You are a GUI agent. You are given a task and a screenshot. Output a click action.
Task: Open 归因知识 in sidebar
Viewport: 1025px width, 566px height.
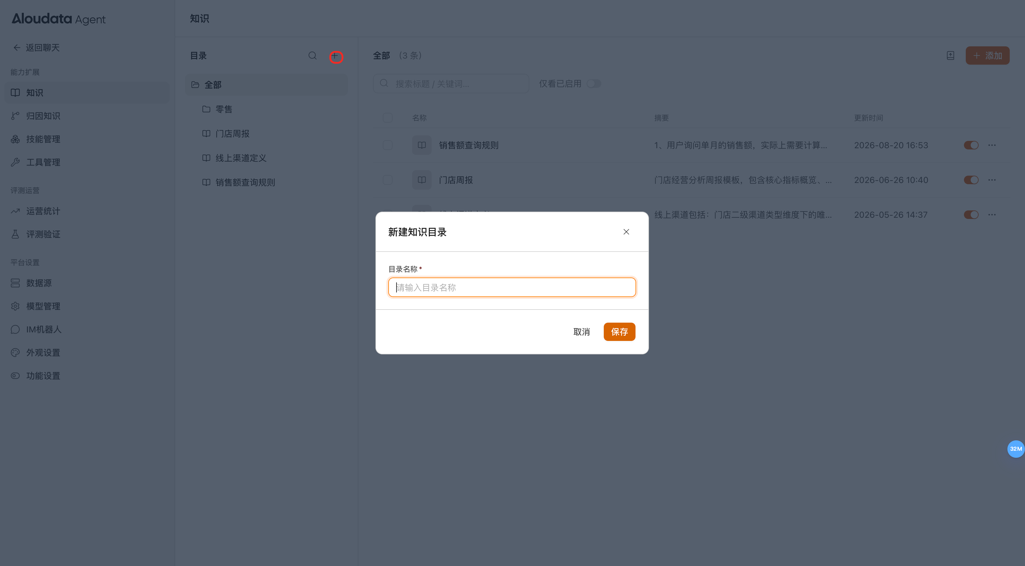tap(87, 116)
